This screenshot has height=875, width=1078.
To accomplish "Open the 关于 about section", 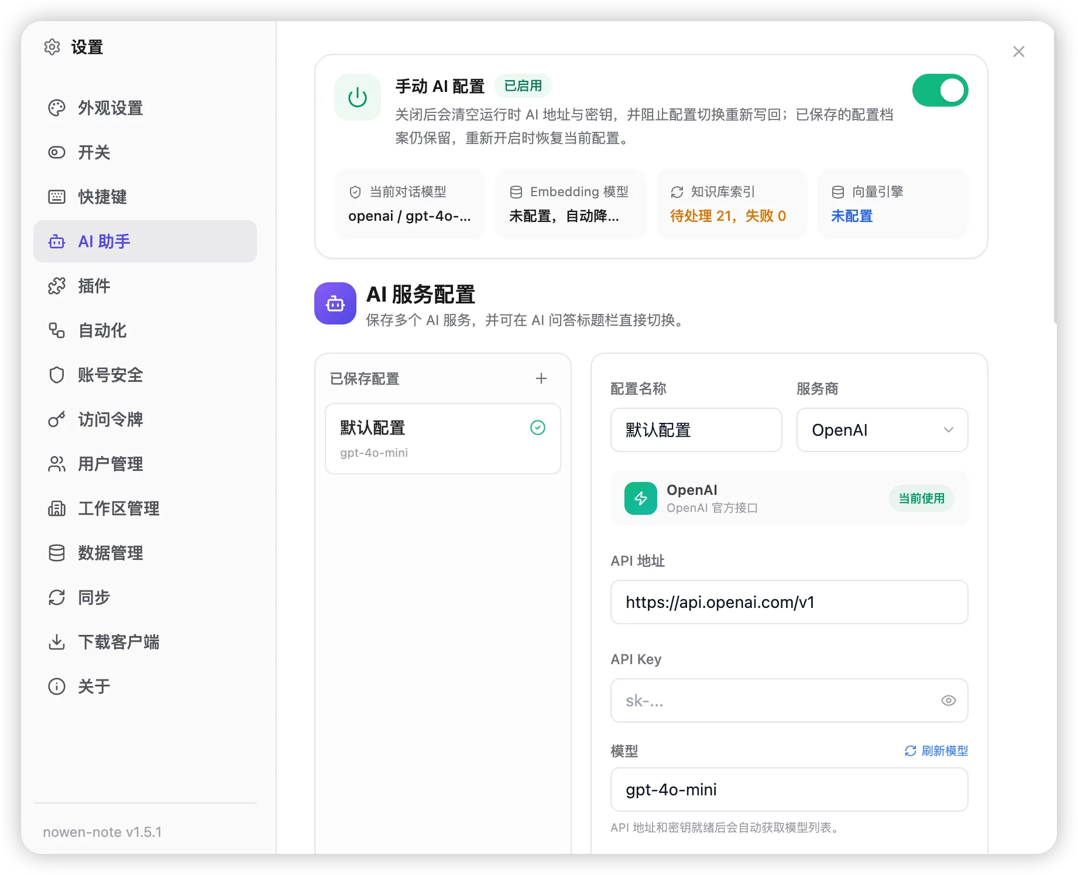I will tap(145, 686).
